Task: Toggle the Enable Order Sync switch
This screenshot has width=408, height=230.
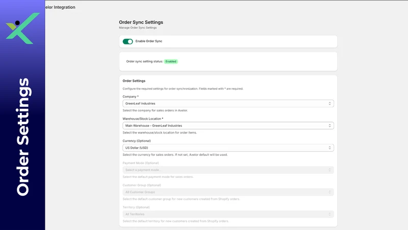Action: (x=128, y=41)
